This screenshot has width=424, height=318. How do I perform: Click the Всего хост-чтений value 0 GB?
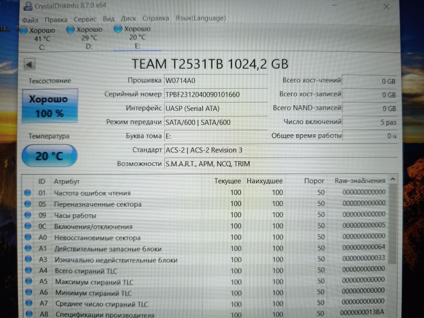point(369,81)
